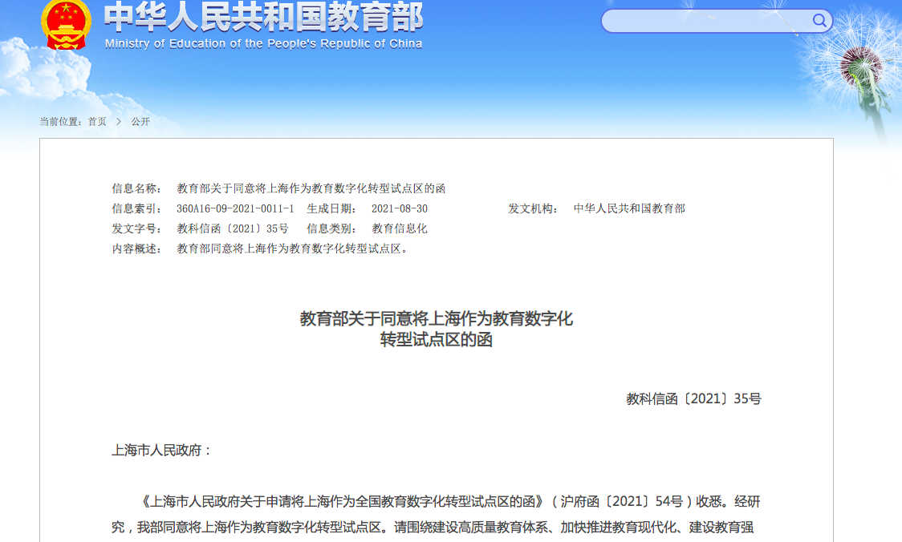Click the 中华人民共和国教育部 site title banner
The height and width of the screenshot is (542, 902).
[x=263, y=16]
